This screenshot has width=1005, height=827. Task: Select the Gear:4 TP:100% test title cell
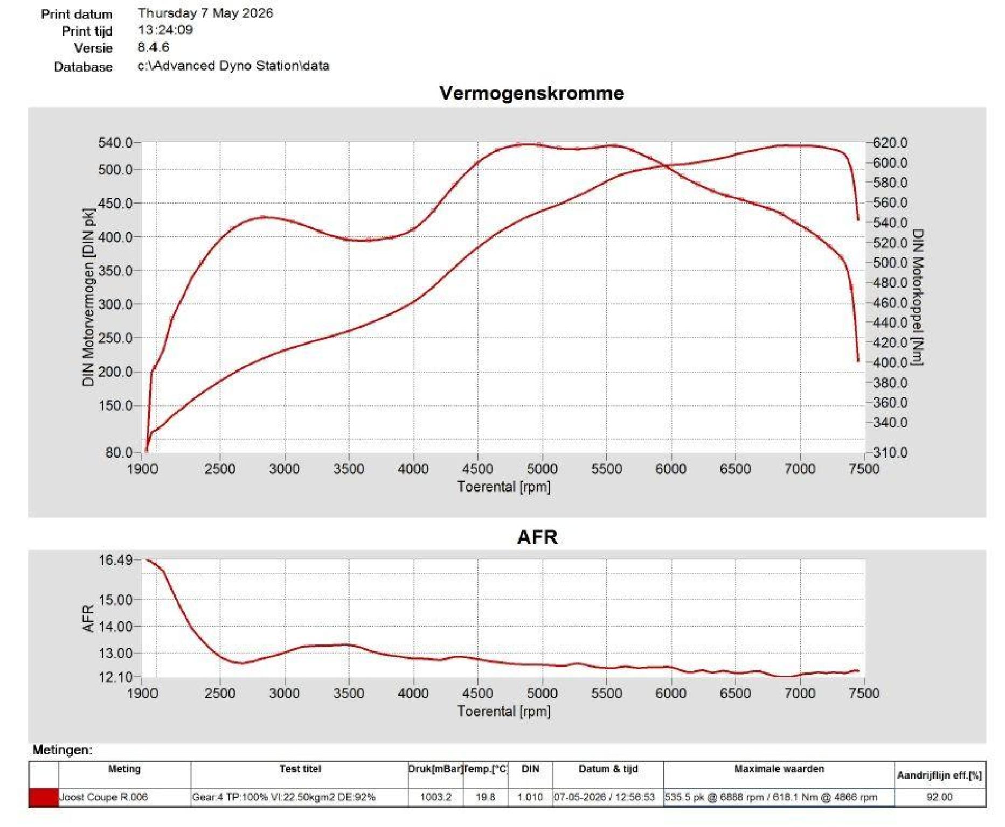tap(300, 797)
